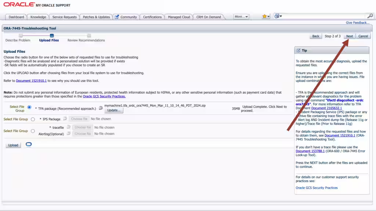Image resolution: width=376 pixels, height=211 pixels.
Task: Select the IPS Package radio button
Action: pos(33,119)
